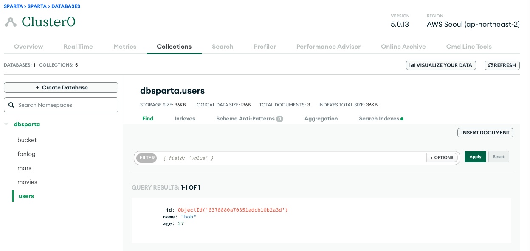Open the Performance Advisor tab
The width and height of the screenshot is (530, 251).
[x=328, y=47]
